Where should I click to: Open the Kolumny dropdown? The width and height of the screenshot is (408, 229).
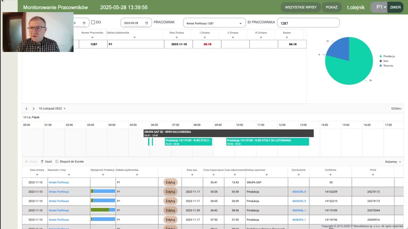click(x=393, y=162)
